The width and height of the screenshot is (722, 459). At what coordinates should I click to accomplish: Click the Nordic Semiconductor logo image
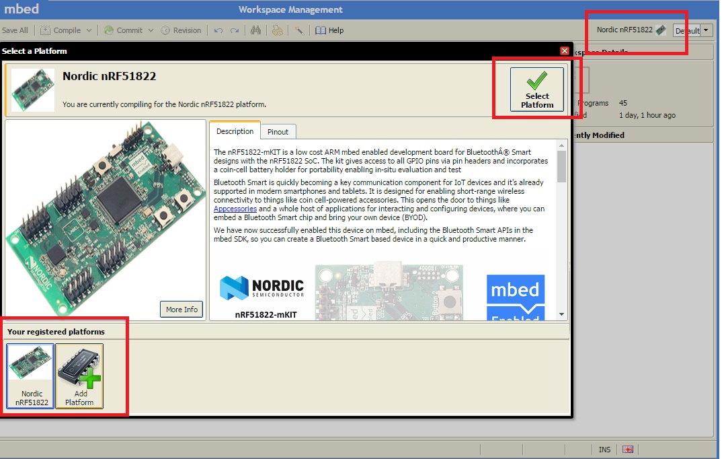[x=262, y=287]
